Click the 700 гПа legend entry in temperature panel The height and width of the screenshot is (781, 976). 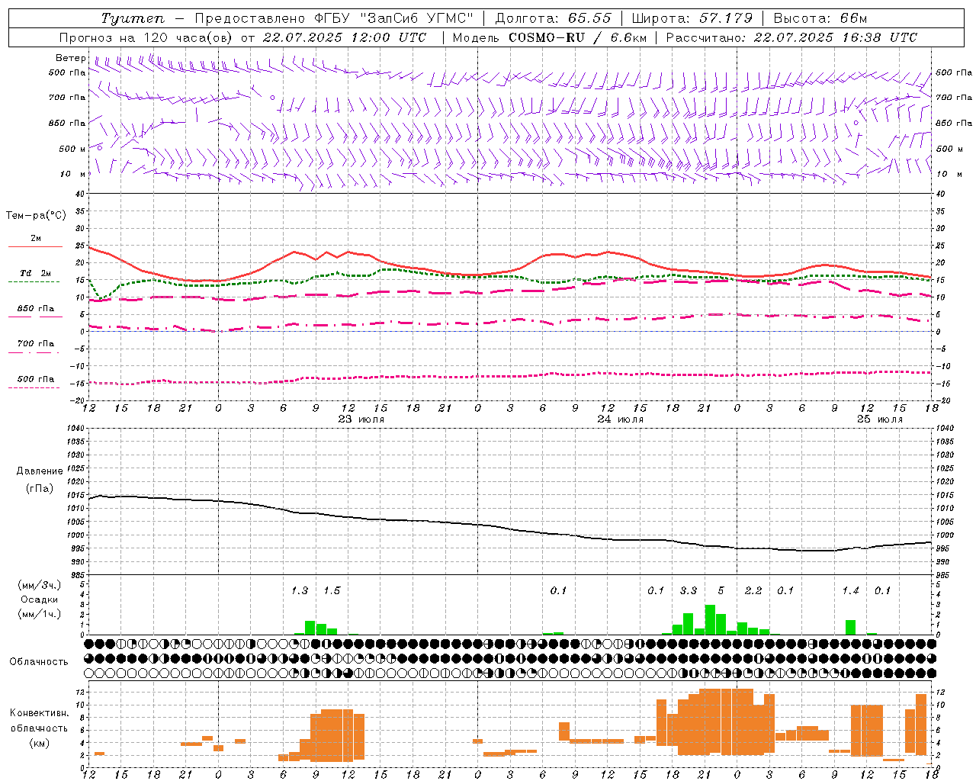(35, 344)
